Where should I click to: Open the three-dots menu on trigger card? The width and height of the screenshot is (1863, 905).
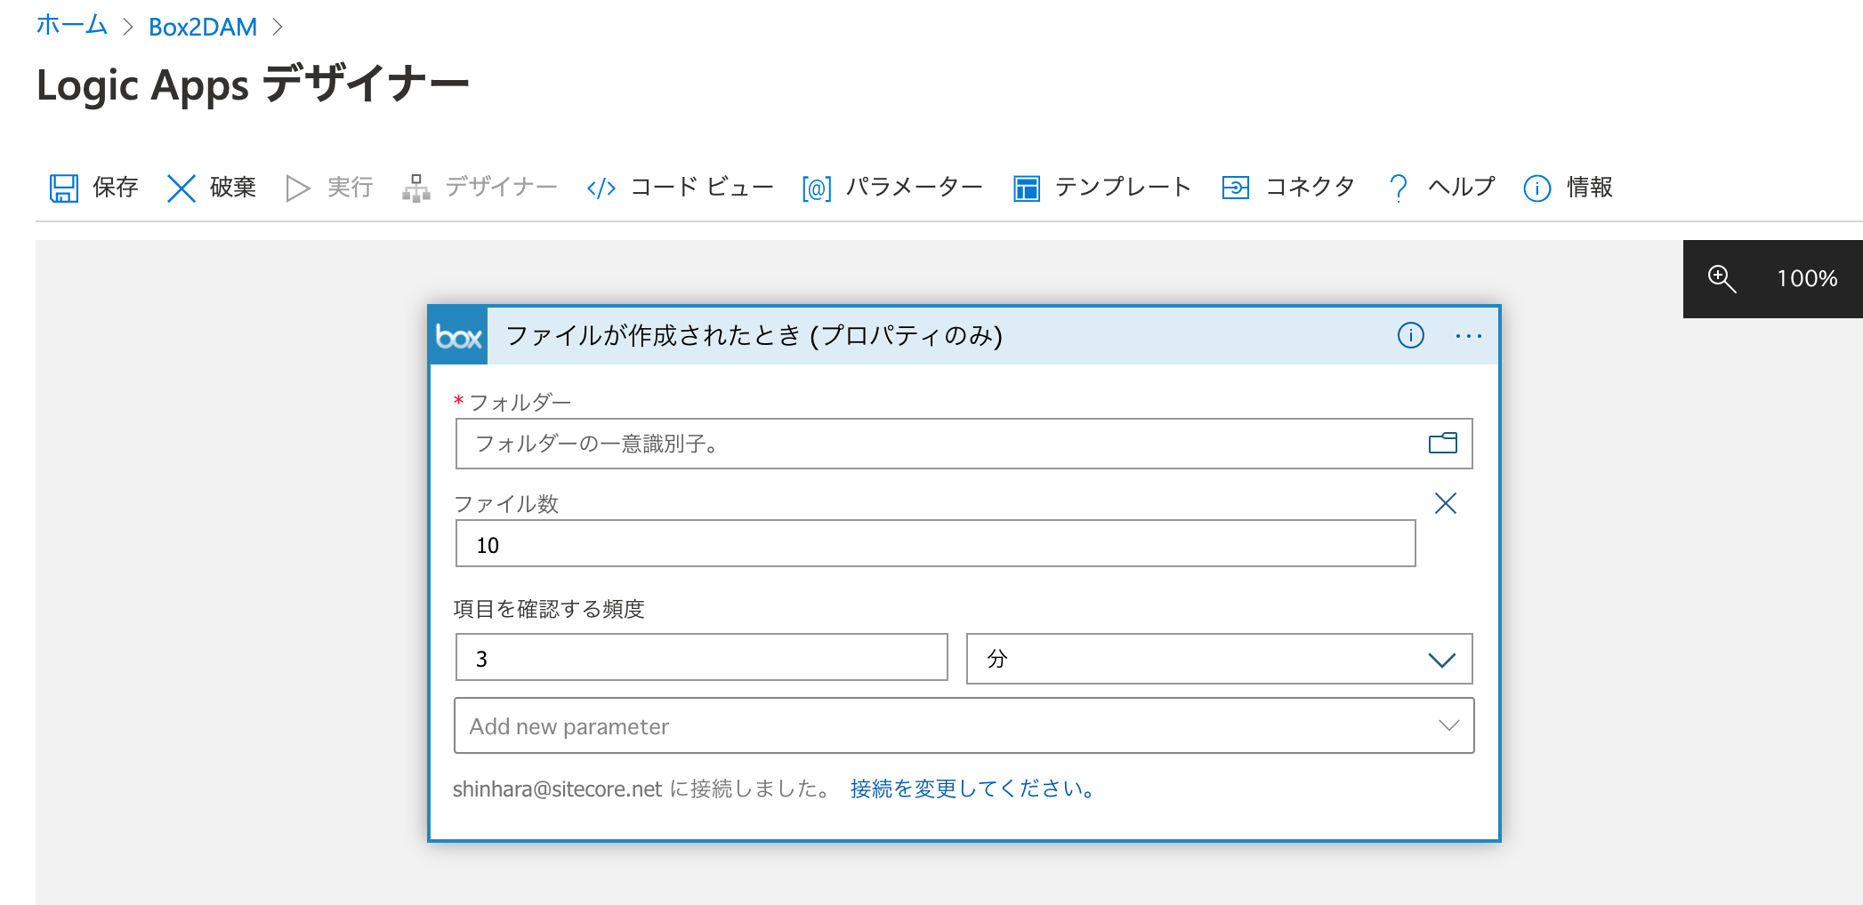1469,336
